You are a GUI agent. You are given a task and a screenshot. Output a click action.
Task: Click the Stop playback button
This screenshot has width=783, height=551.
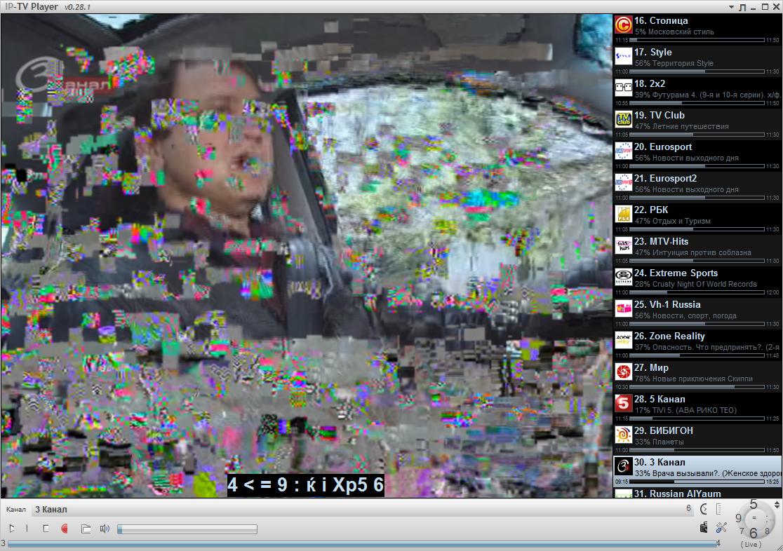(46, 529)
